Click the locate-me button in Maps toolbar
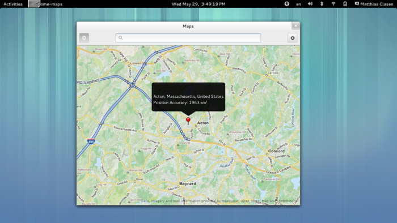Viewport: 397px width, 223px height. click(84, 38)
